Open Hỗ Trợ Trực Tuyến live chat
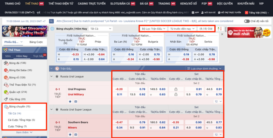Screen dimensions: 273x138 [229, 13]
